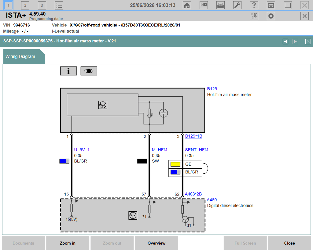This screenshot has height=251, width=313.
Task: Open the M_HFM signal link
Action: [x=160, y=150]
